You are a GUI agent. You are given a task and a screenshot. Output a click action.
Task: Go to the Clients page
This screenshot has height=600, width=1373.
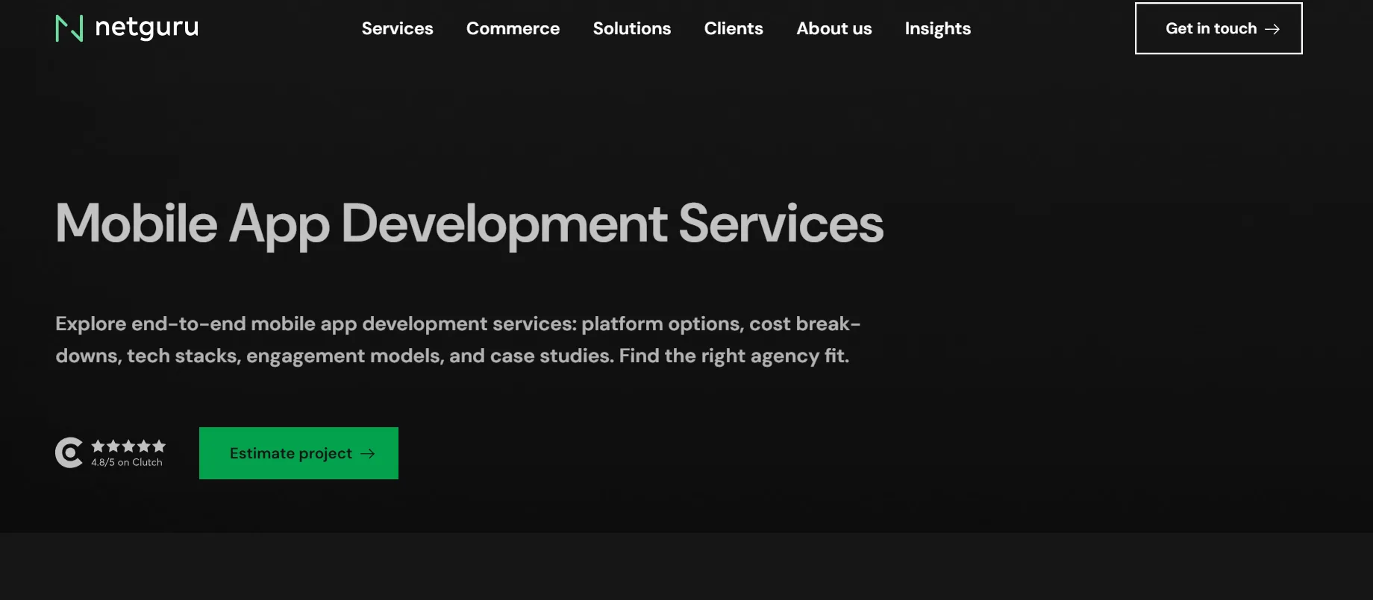coord(734,28)
